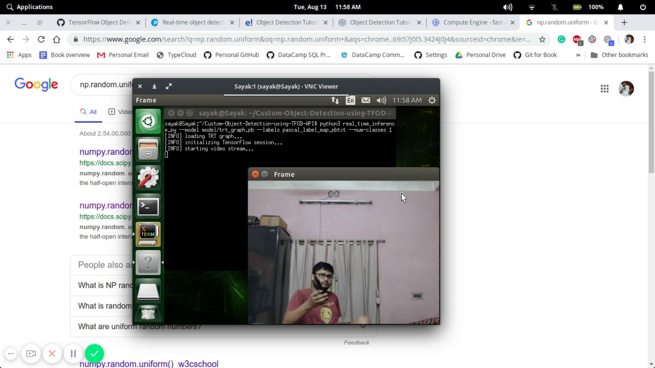Open System Settings wrench-gear icon in launcher
The width and height of the screenshot is (655, 368).
click(148, 178)
